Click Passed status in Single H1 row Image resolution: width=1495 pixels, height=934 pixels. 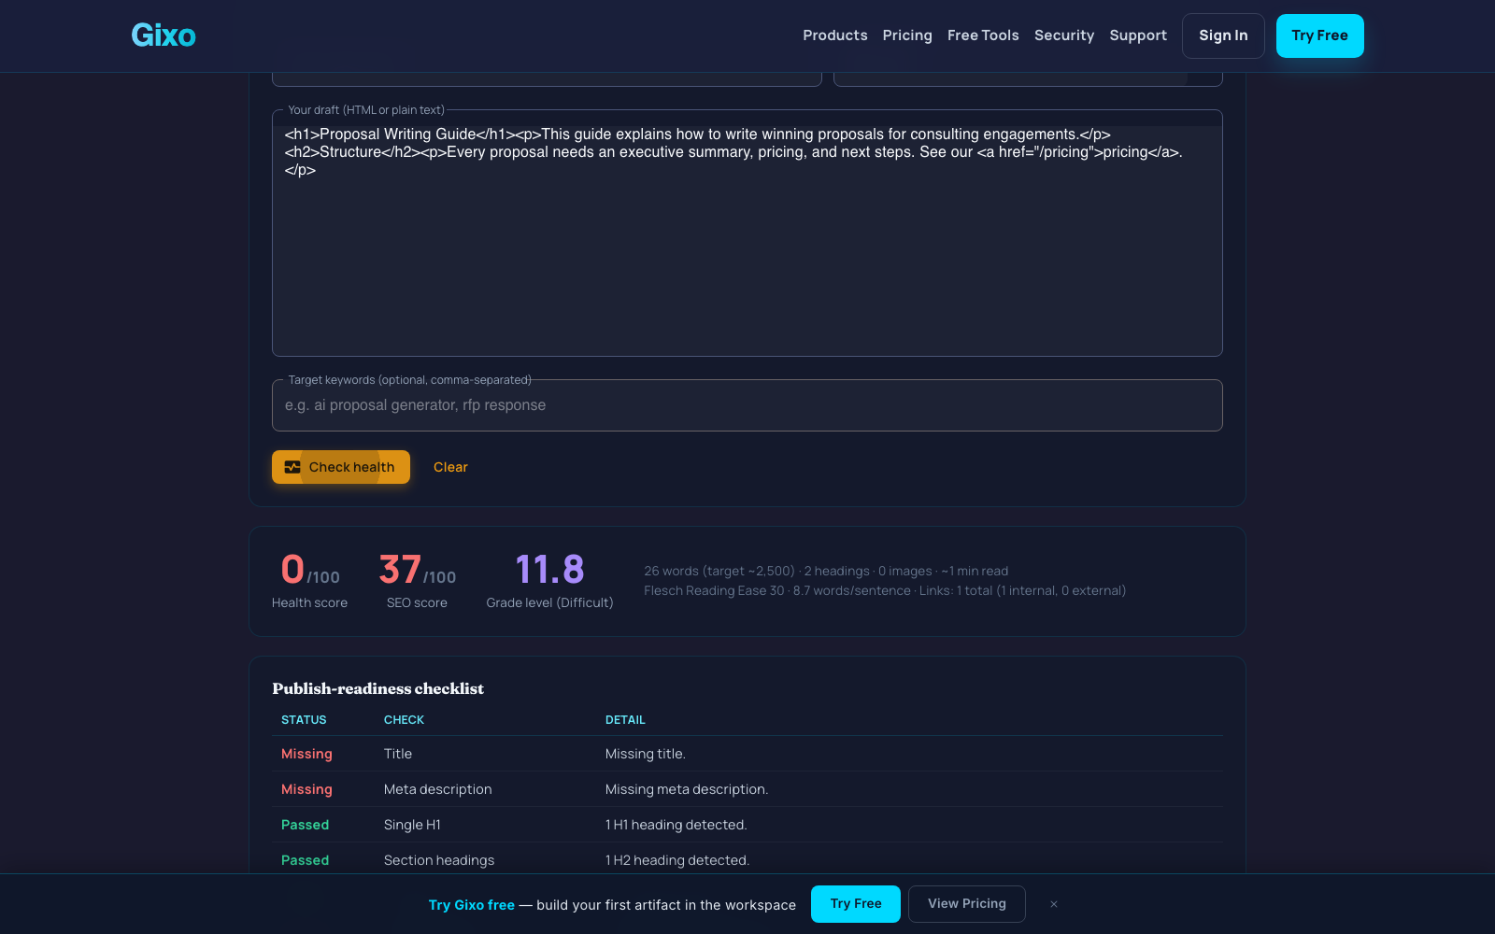click(305, 825)
